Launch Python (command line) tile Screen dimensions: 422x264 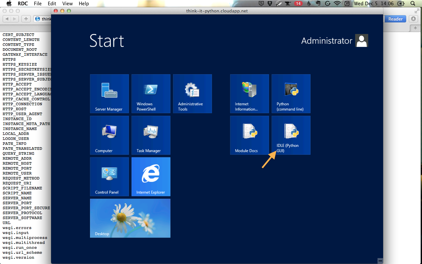[291, 94]
